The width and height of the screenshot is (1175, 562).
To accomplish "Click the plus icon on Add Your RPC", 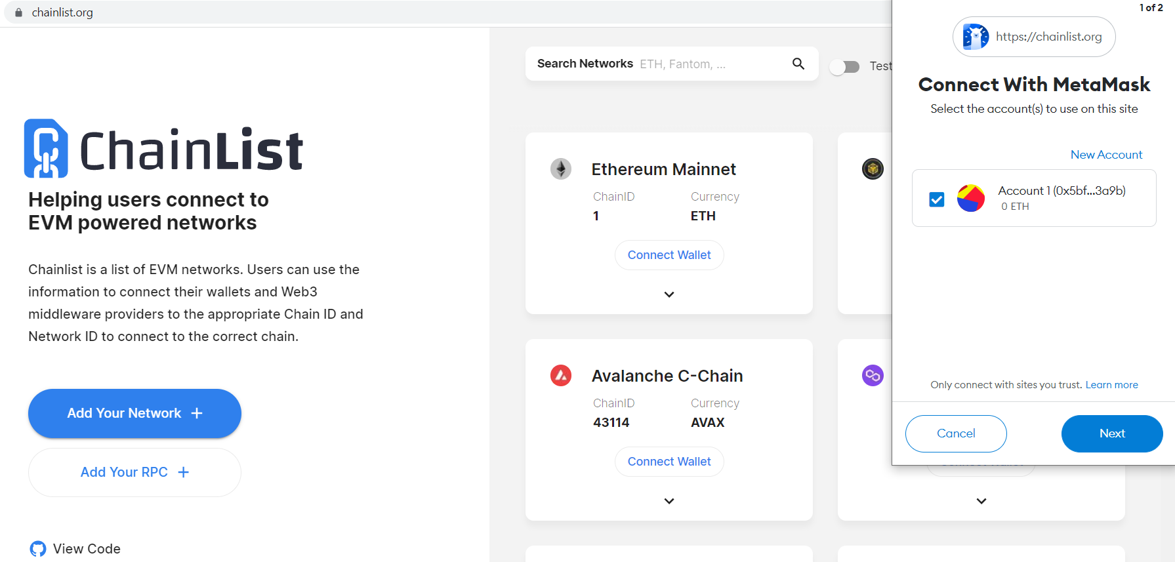I will pyautogui.click(x=184, y=472).
